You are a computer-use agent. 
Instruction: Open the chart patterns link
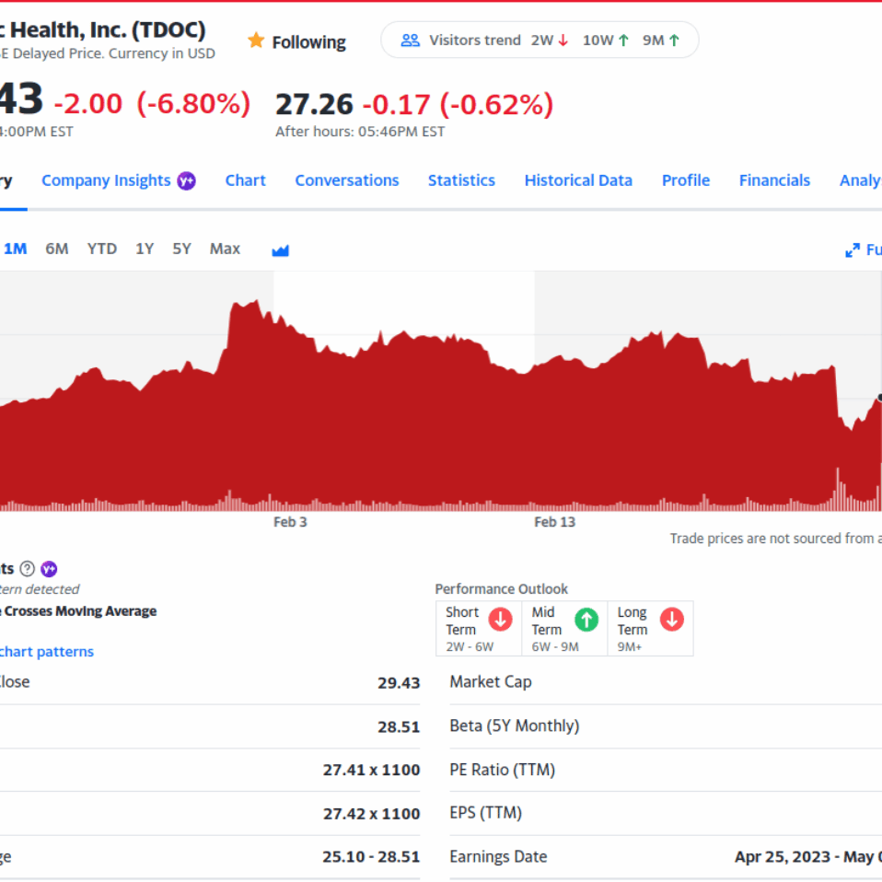click(46, 652)
